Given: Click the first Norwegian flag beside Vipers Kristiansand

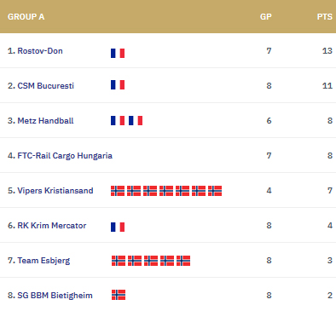Looking at the screenshot, I should coord(118,191).
